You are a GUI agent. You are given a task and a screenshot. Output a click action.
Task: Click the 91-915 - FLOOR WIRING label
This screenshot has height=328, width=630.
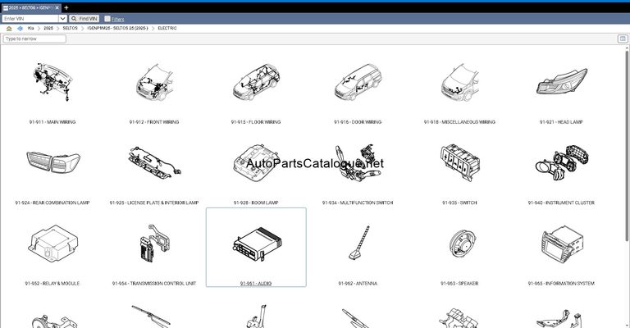point(256,122)
